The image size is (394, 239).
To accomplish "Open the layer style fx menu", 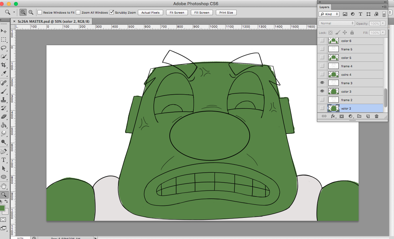I will [x=333, y=116].
